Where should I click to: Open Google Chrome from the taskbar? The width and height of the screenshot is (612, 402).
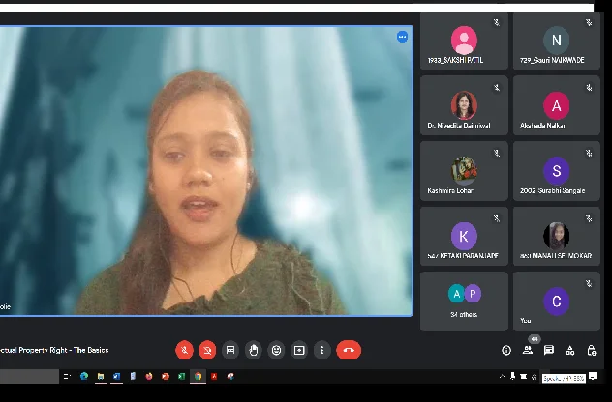coord(198,376)
